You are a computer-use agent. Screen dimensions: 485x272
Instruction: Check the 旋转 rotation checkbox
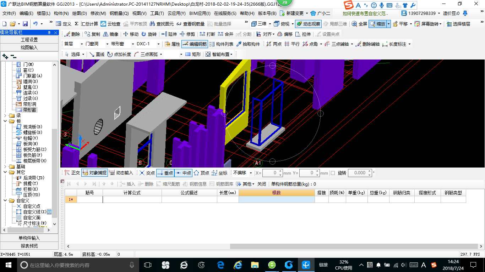pos(333,173)
